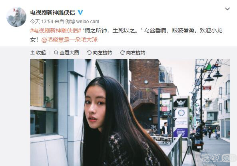This screenshot has height=166, width=237.
Task: Click the blue verified V badge
Action: click(x=80, y=12)
